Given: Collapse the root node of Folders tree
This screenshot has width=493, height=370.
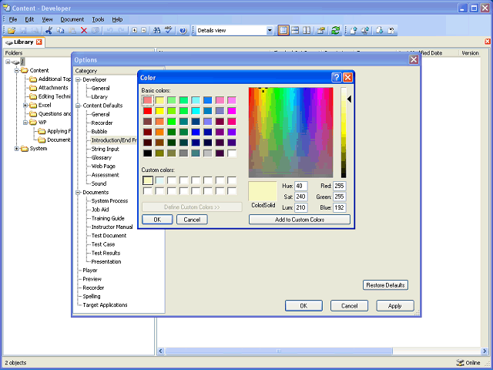Looking at the screenshot, I should (x=8, y=62).
